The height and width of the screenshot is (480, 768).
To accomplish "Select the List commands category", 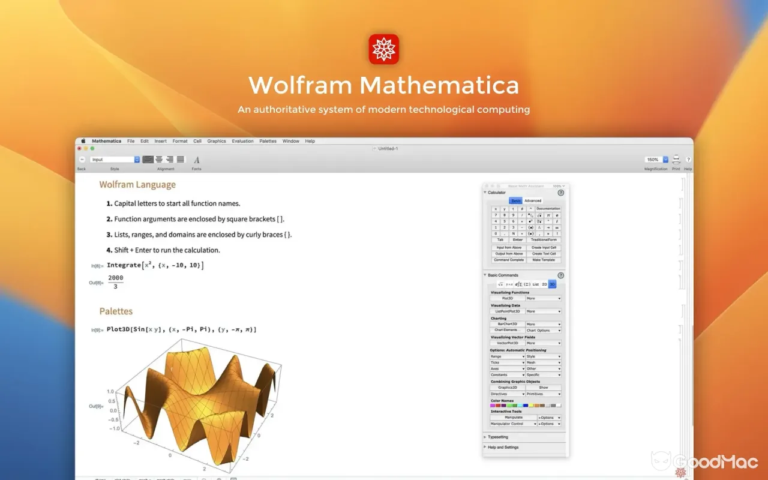I will tap(536, 284).
